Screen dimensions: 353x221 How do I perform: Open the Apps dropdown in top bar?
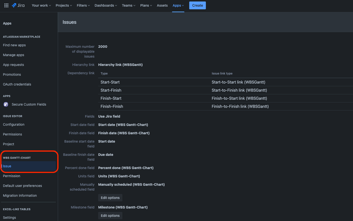(178, 5)
